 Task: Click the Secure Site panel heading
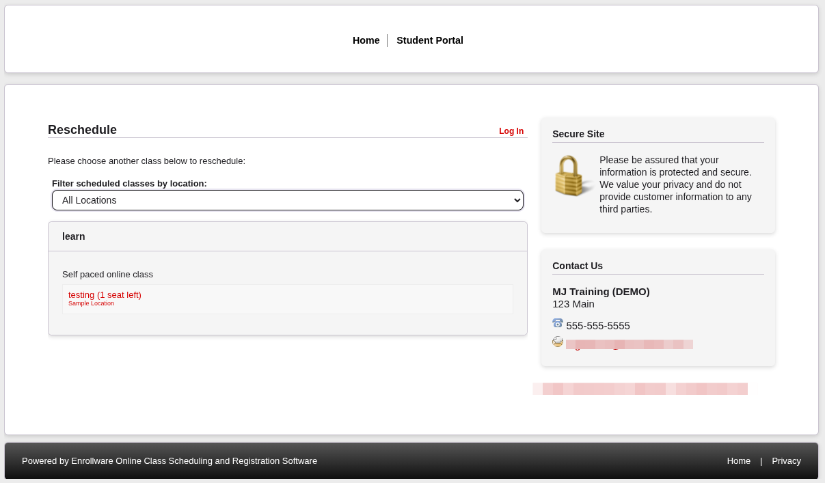point(578,134)
